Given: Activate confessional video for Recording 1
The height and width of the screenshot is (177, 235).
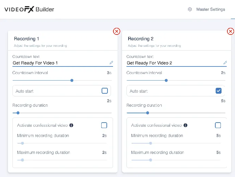Looking at the screenshot, I should 104,125.
